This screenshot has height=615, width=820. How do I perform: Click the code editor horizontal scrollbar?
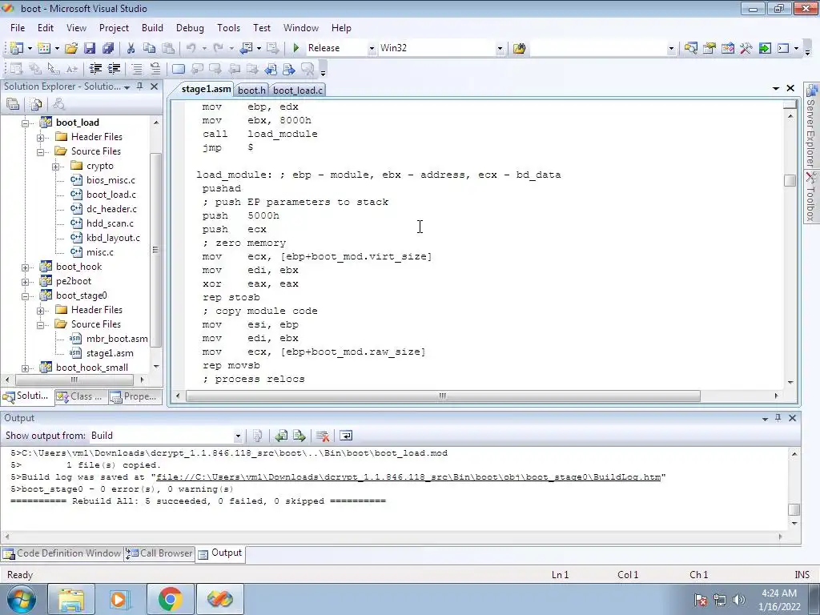point(443,396)
